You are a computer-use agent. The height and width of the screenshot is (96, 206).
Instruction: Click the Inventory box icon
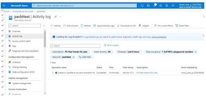tap(10, 62)
